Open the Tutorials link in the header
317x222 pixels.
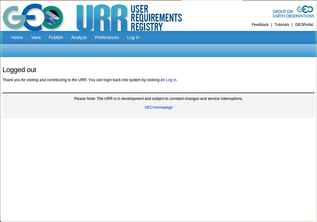click(282, 25)
